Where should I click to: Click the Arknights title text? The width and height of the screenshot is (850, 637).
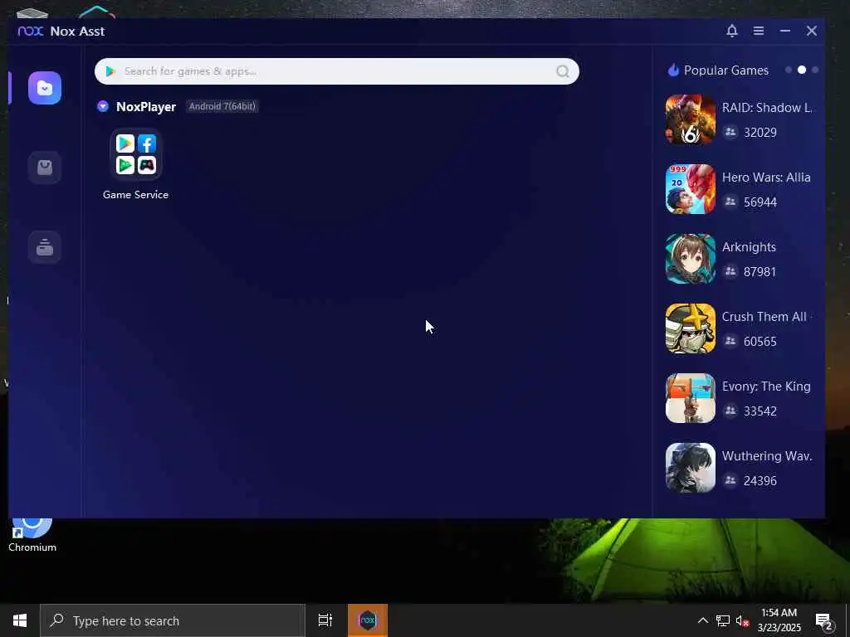coord(749,247)
